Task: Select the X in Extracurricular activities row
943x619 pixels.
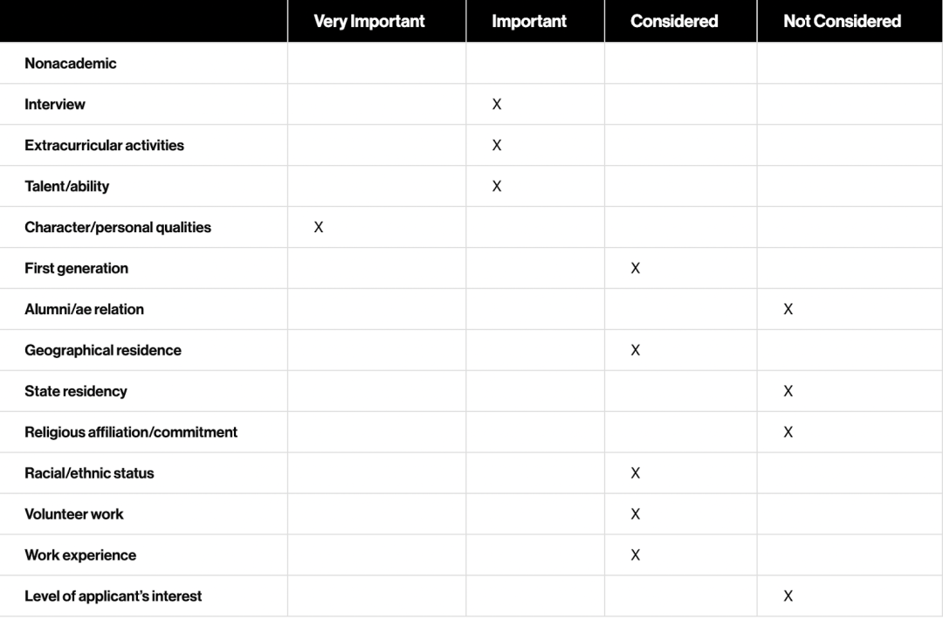Action: [x=497, y=145]
